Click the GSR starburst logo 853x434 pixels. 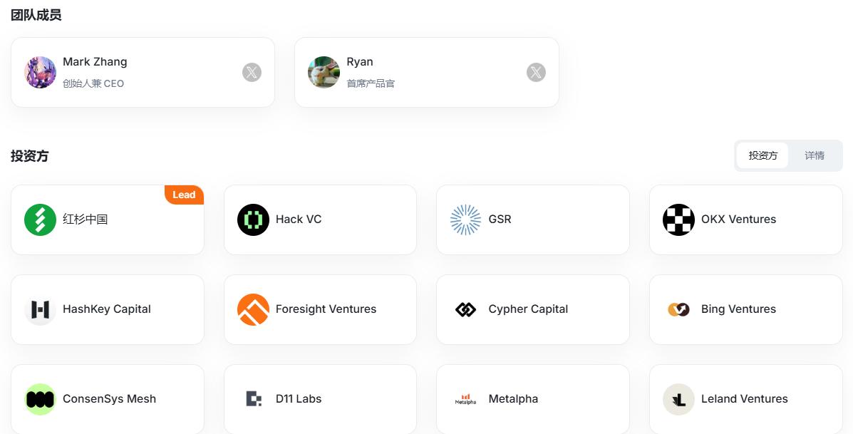(466, 219)
